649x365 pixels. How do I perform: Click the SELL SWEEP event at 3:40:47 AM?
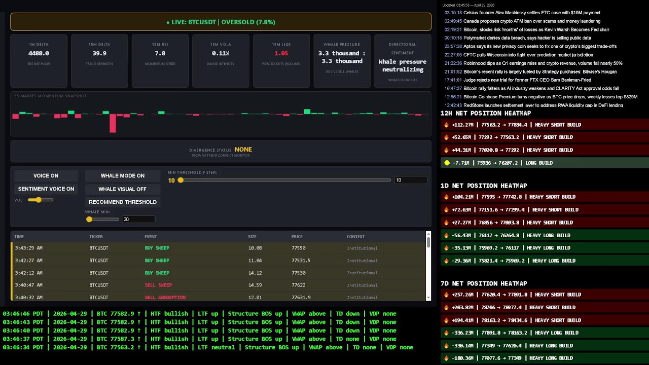[x=158, y=285]
